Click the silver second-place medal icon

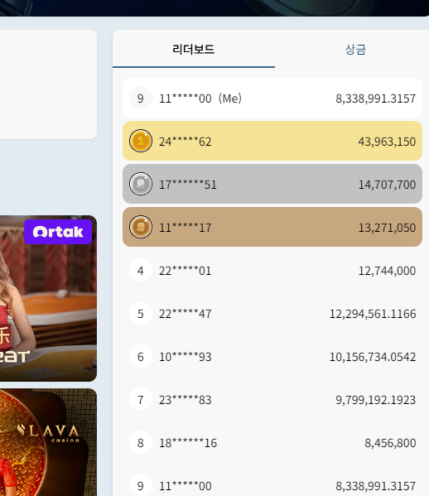(x=141, y=184)
